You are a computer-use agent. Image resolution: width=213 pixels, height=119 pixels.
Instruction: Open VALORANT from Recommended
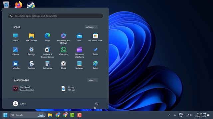tap(23, 89)
